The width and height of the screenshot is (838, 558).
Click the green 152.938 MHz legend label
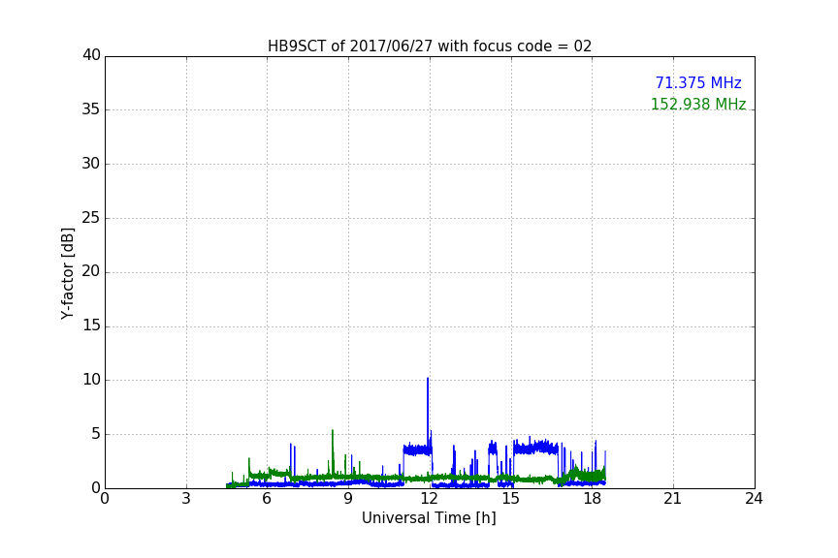point(697,105)
